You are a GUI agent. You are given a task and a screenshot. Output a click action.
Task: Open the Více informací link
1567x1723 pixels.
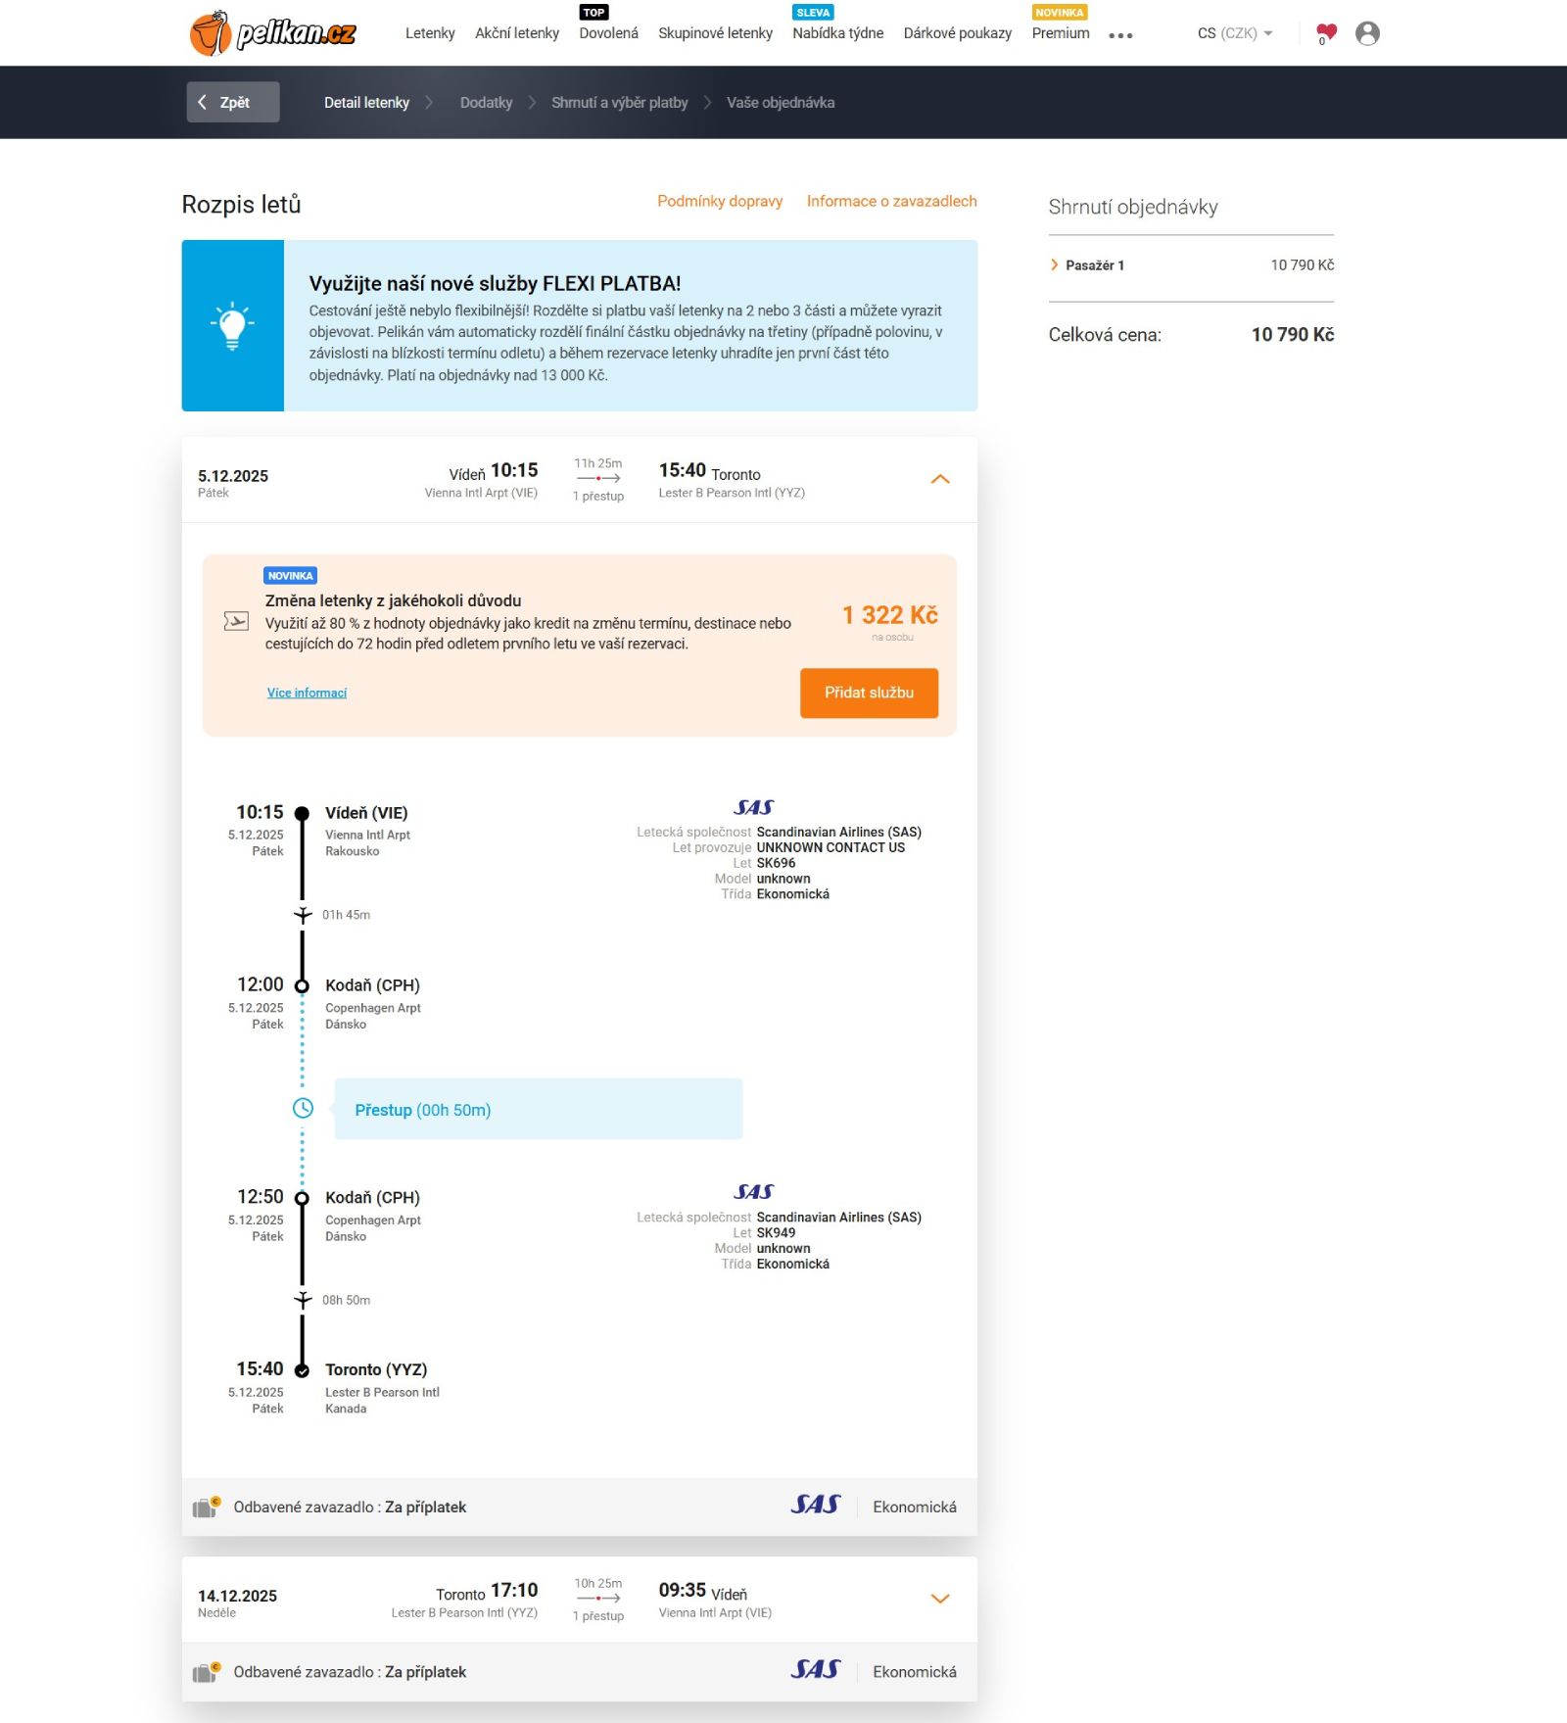[307, 693]
